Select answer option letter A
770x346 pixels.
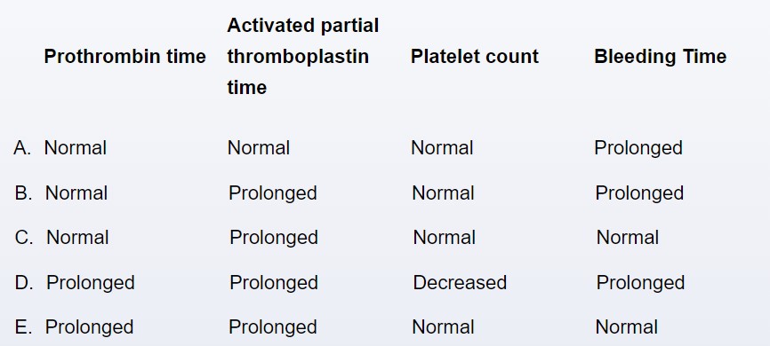(22, 148)
